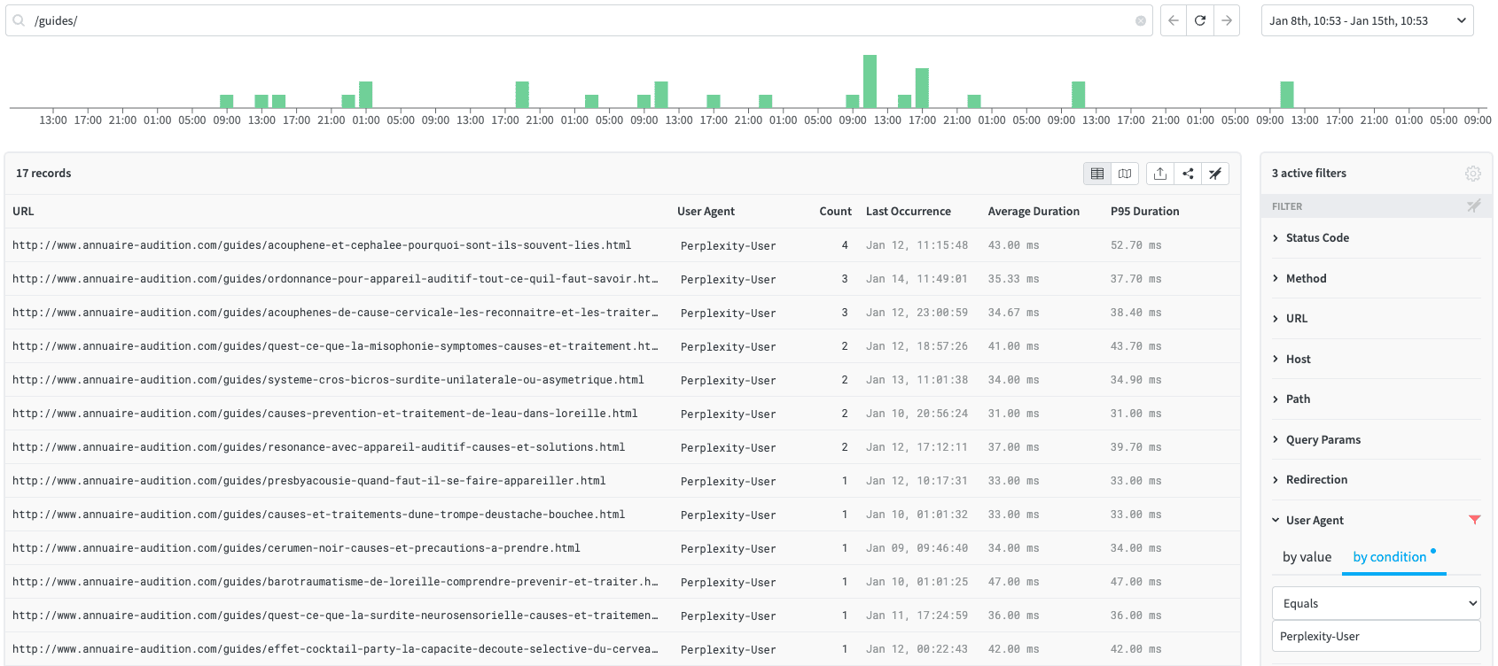1498x666 pixels.
Task: Export records with upload icon
Action: [x=1160, y=174]
